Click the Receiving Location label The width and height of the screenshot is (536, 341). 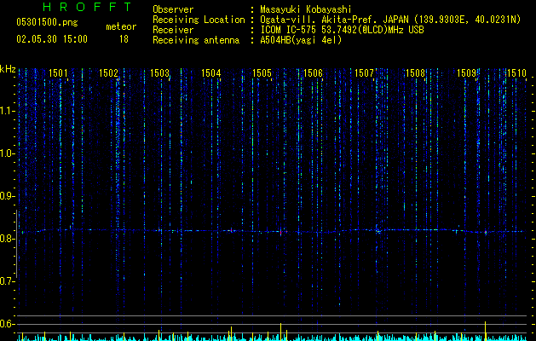click(x=199, y=20)
